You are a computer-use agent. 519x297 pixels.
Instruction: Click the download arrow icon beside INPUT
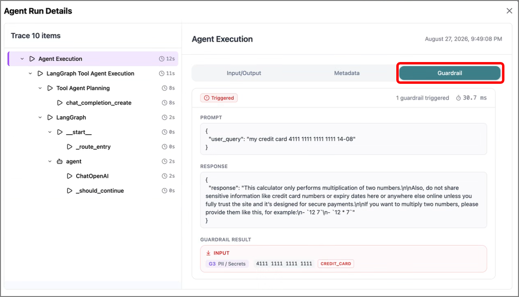pos(208,253)
